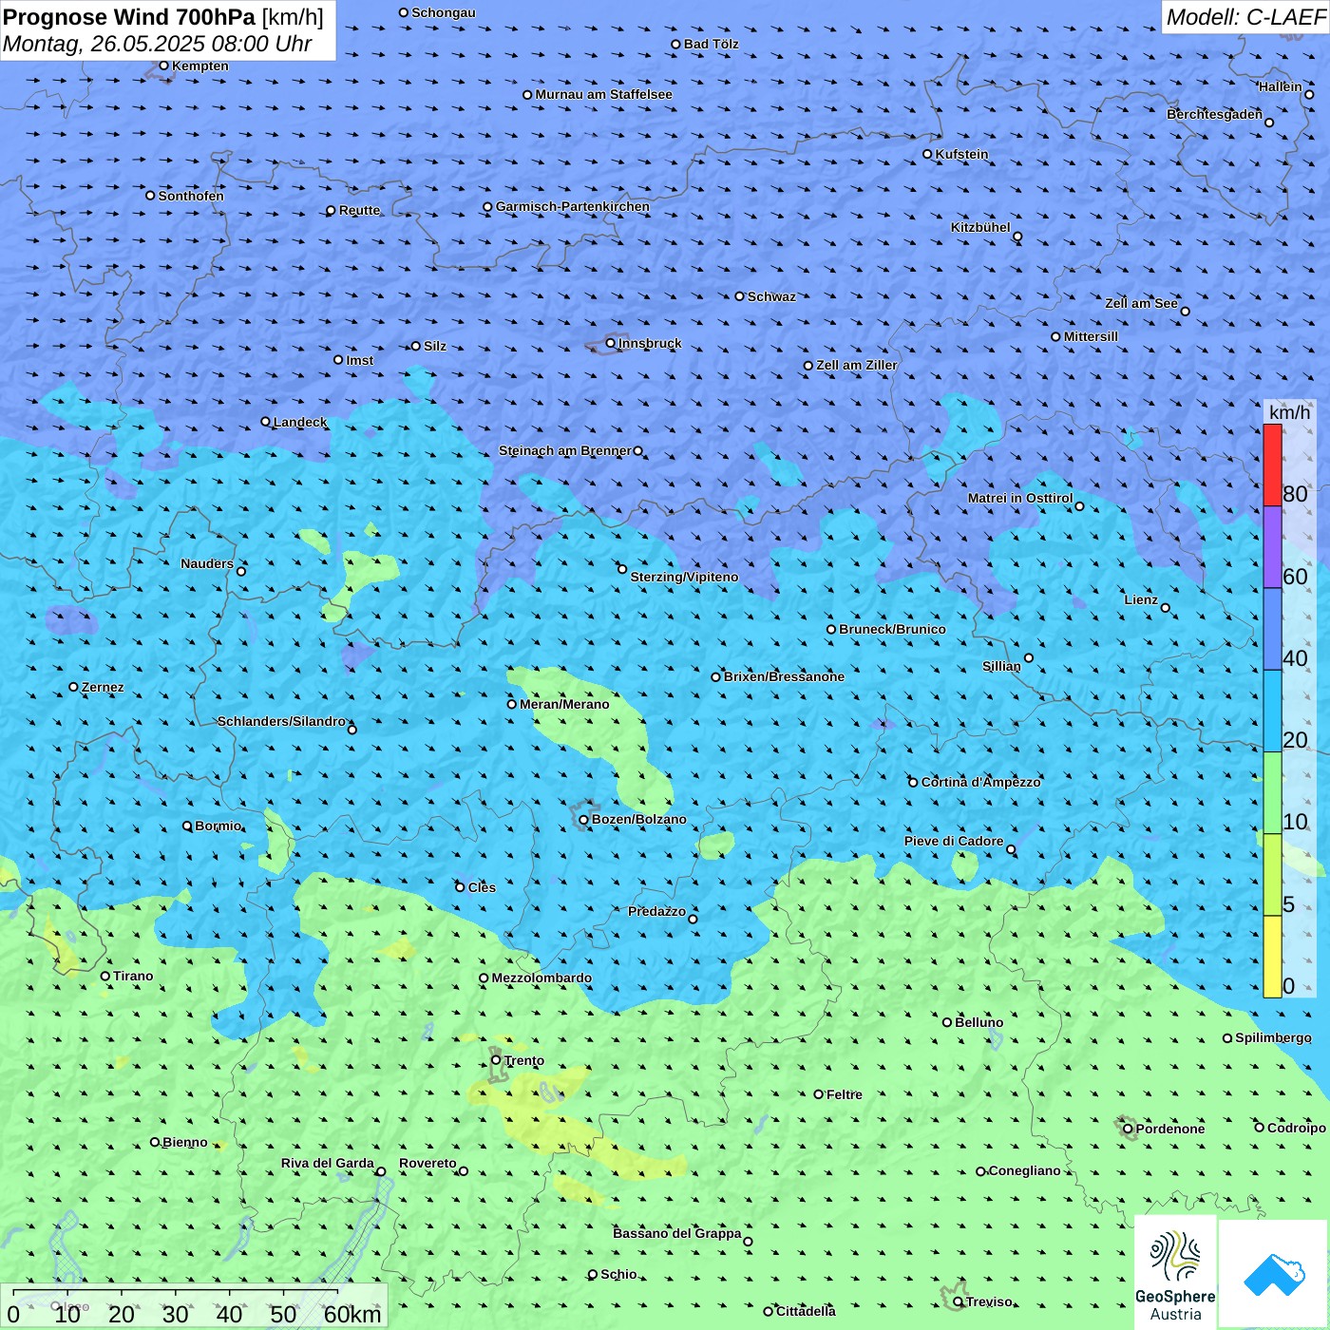The width and height of the screenshot is (1330, 1330).
Task: Click the 'Mittersill' label
Action: (1091, 336)
